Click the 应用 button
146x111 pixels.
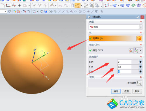click(x=126, y=91)
